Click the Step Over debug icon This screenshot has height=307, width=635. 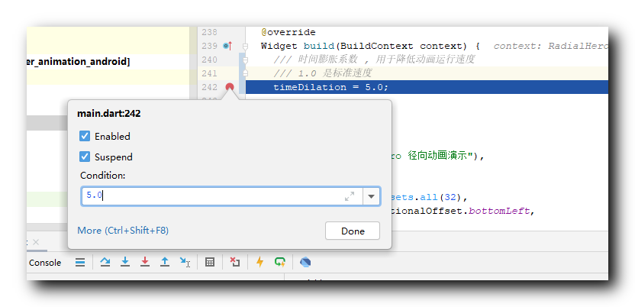pos(105,263)
